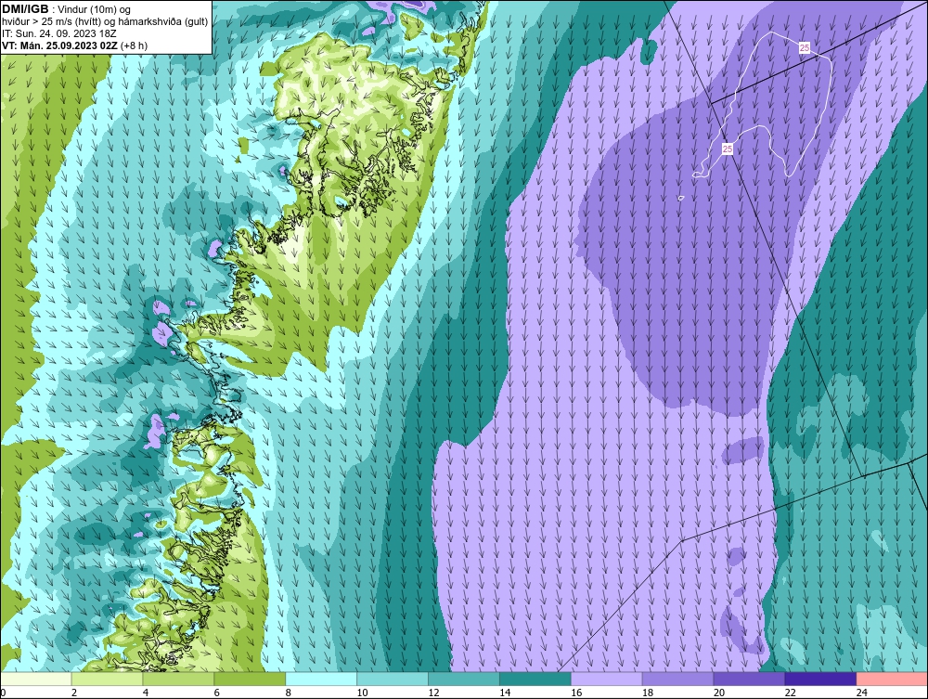Click the upper 25 gust contour label
Screen dimensions: 928x699
coord(805,48)
